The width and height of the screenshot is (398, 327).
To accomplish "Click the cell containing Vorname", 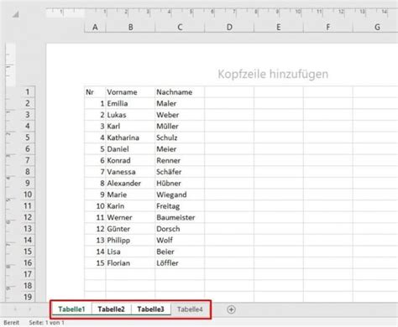I will (130, 92).
